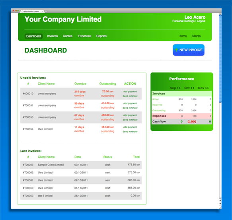Click the green plus icon on New Invoice
The image size is (232, 220).
[x=176, y=50]
